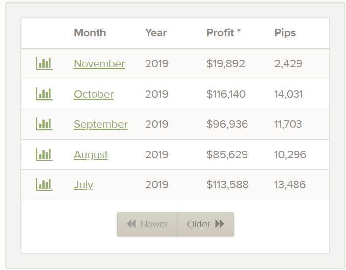This screenshot has height=270, width=346.
Task: Open the bar chart icon for October
Action: click(44, 94)
